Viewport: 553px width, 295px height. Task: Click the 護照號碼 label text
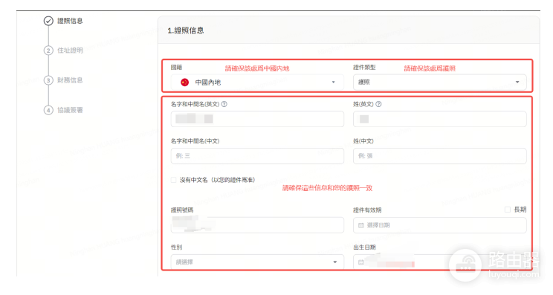182,210
